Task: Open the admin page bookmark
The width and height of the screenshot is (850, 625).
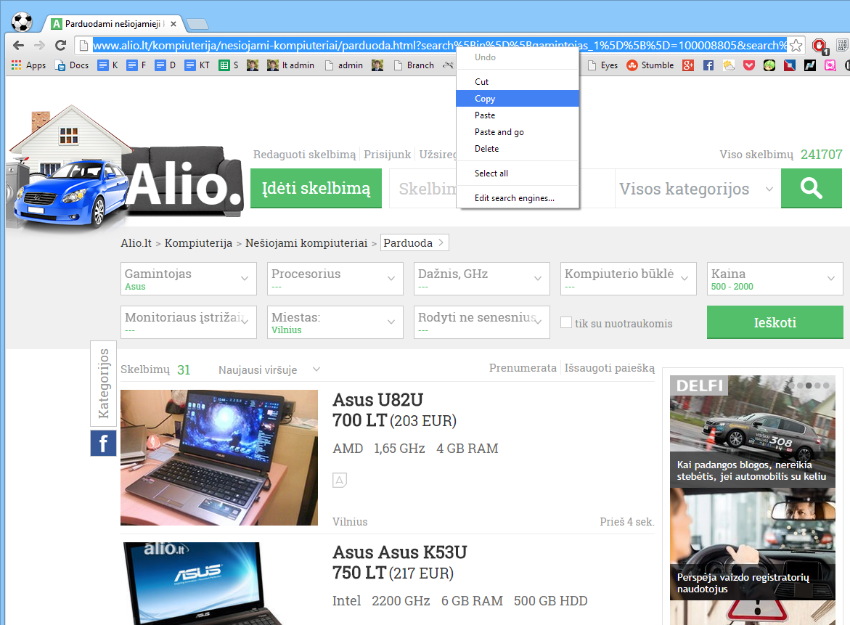Action: (343, 65)
